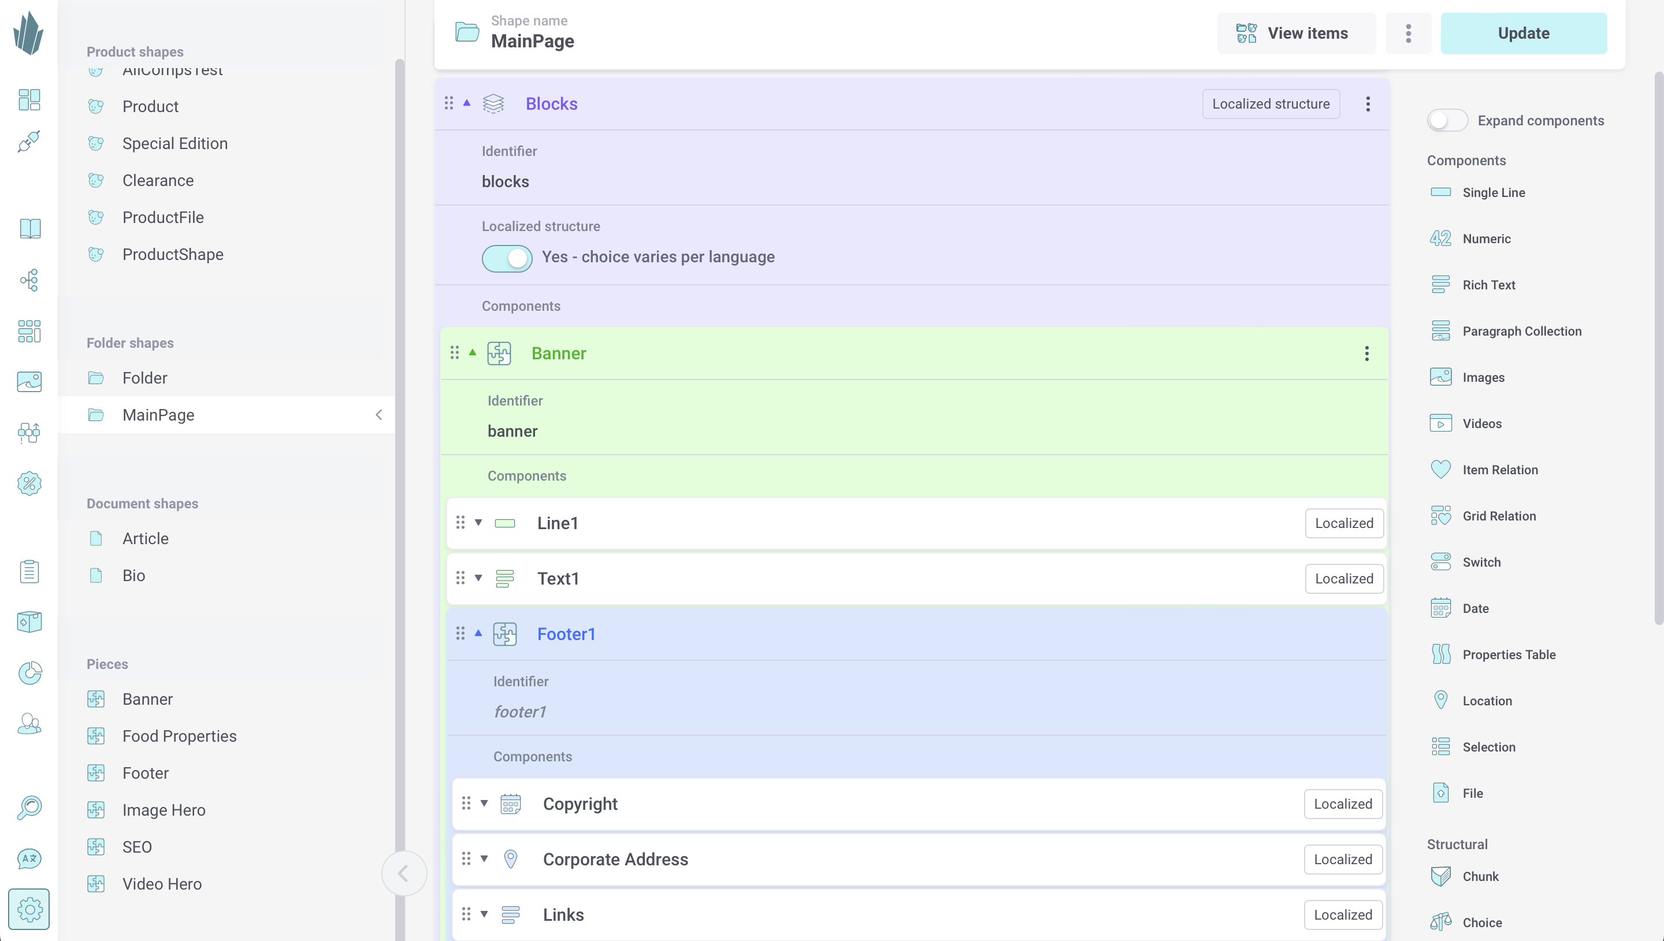Add a Grid Relation component

(x=1483, y=516)
